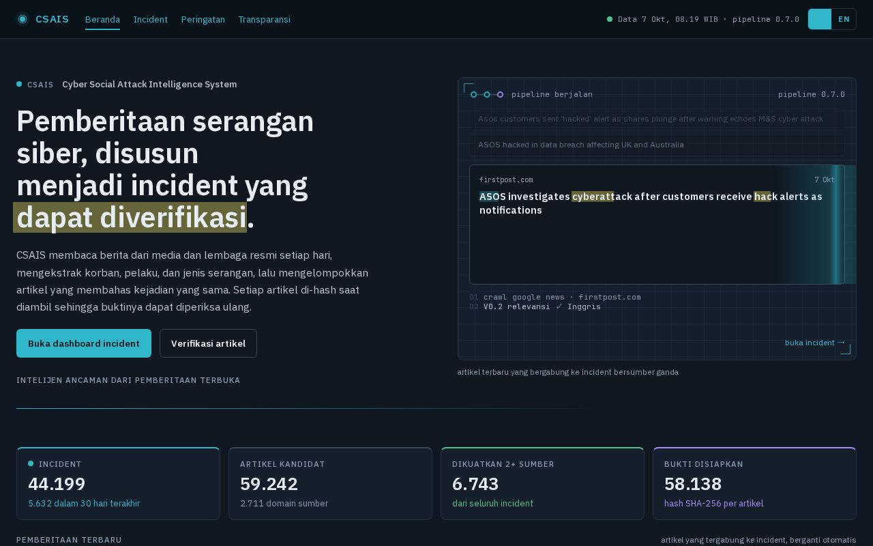The height and width of the screenshot is (546, 873).
Task: Click 'Data 7 Okt, 08.19 WIB' status text
Action: pos(668,19)
